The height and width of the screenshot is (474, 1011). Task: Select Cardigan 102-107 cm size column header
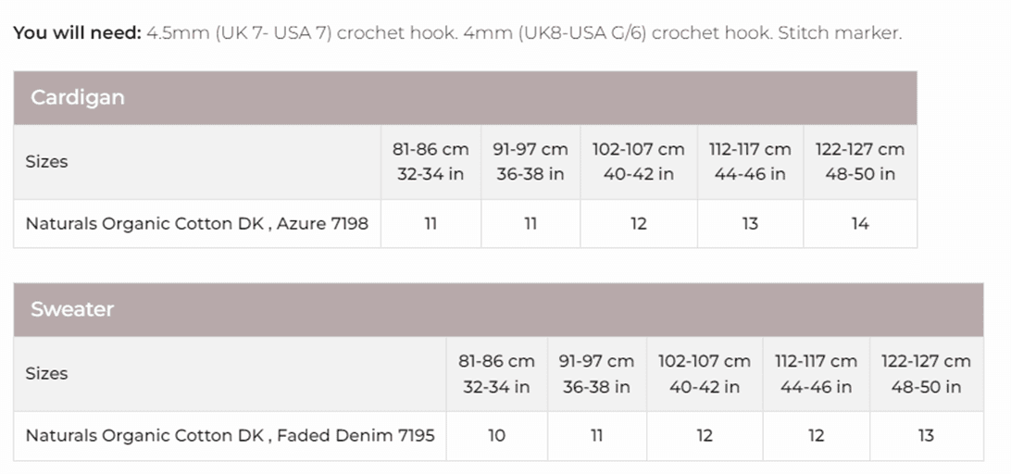point(639,161)
